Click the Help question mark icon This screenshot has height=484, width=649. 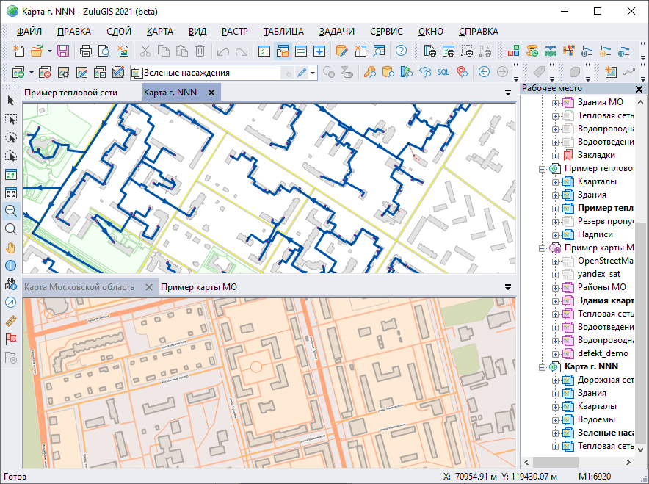[x=401, y=51]
